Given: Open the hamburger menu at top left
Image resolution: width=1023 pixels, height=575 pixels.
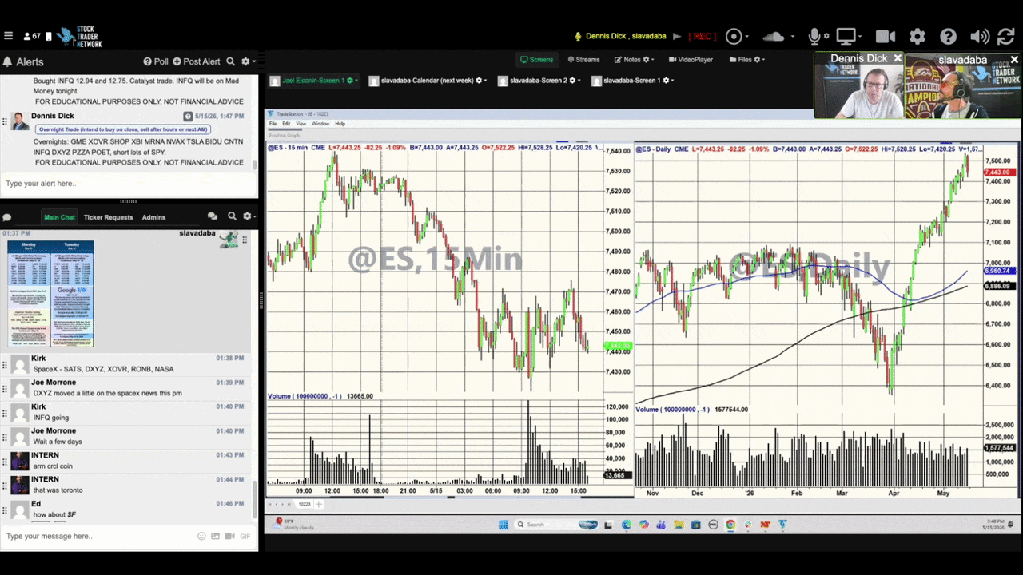Looking at the screenshot, I should coord(8,36).
